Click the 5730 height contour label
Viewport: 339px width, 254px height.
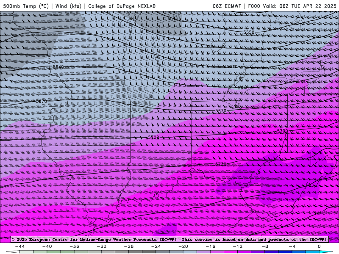click(x=221, y=164)
